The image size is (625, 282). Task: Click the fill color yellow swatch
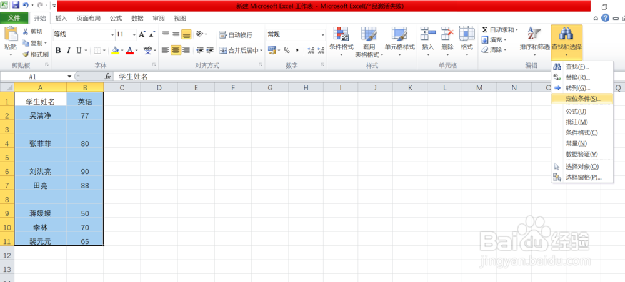click(116, 51)
